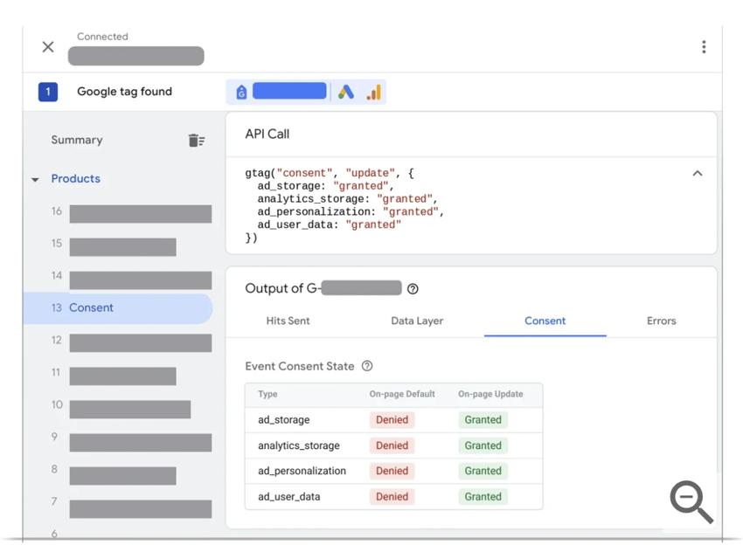Viewport: 743px width, 559px height.
Task: Collapse the API Call code block
Action: pos(698,174)
